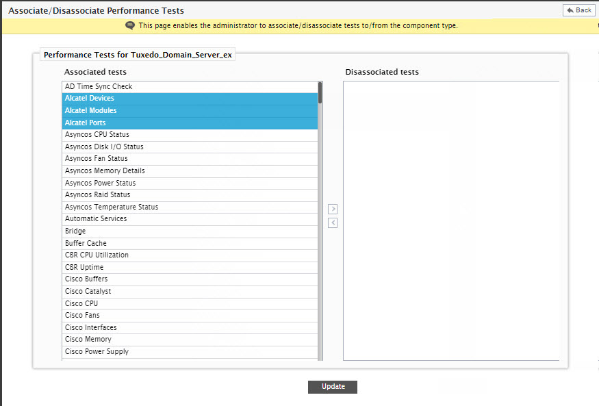The image size is (599, 406).
Task: Click the speech bubble info icon
Action: [x=130, y=25]
